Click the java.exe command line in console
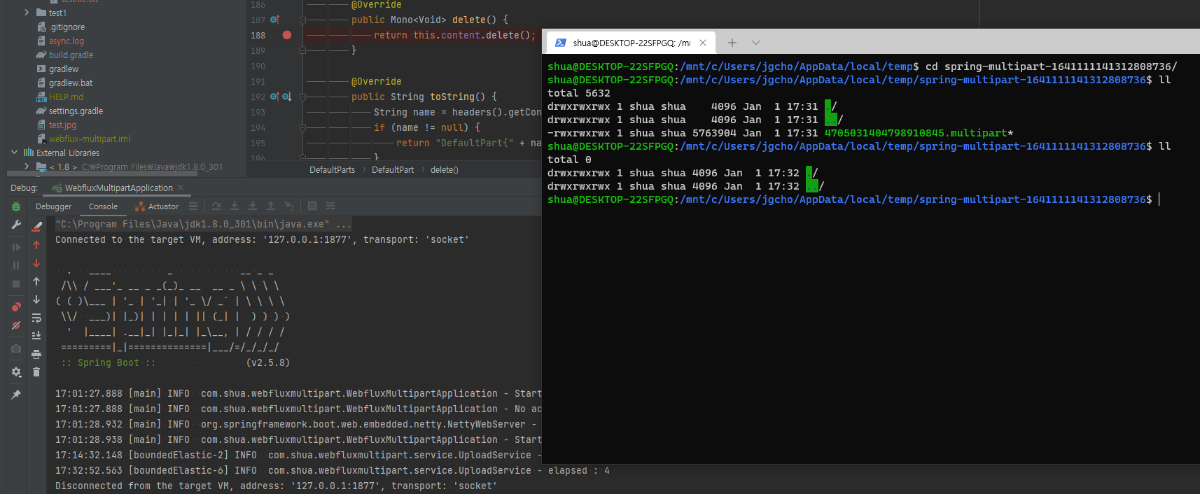The width and height of the screenshot is (1200, 494). click(x=204, y=225)
